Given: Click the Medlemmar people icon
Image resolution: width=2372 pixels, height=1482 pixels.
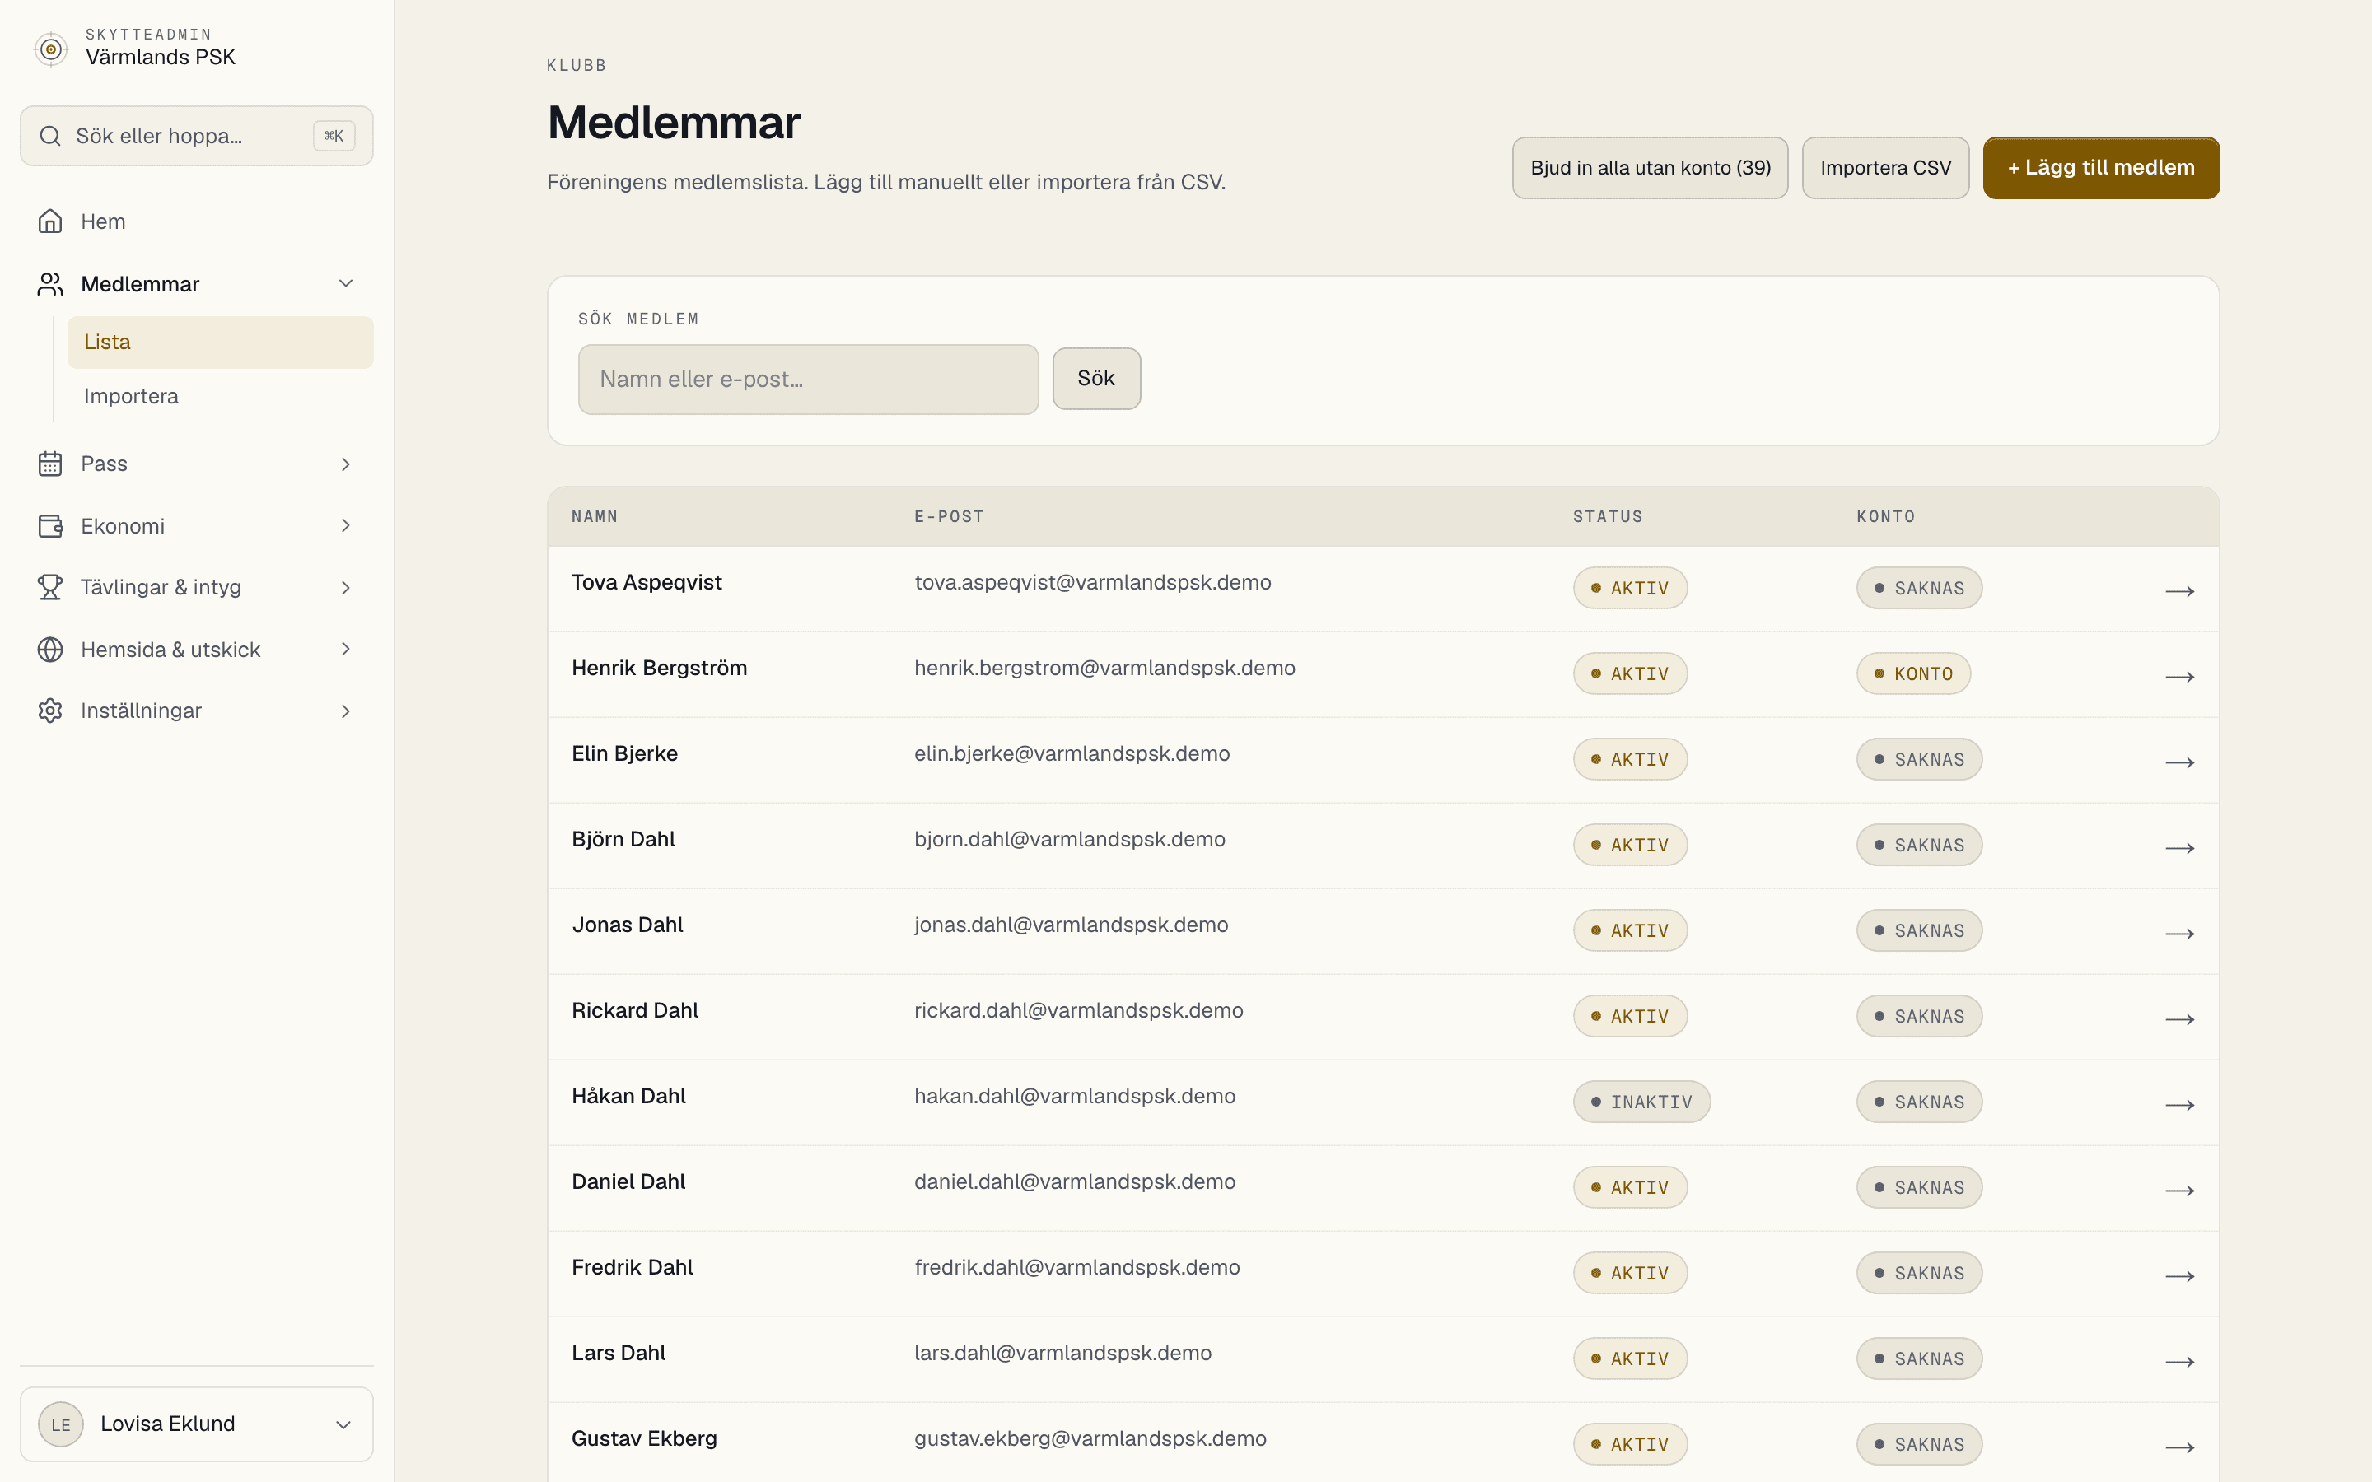Looking at the screenshot, I should [x=50, y=284].
